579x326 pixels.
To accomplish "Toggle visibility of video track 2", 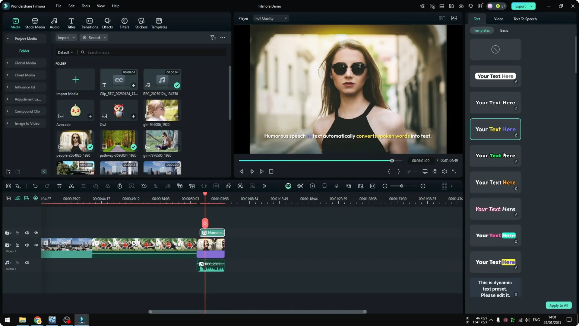I will coord(36,233).
